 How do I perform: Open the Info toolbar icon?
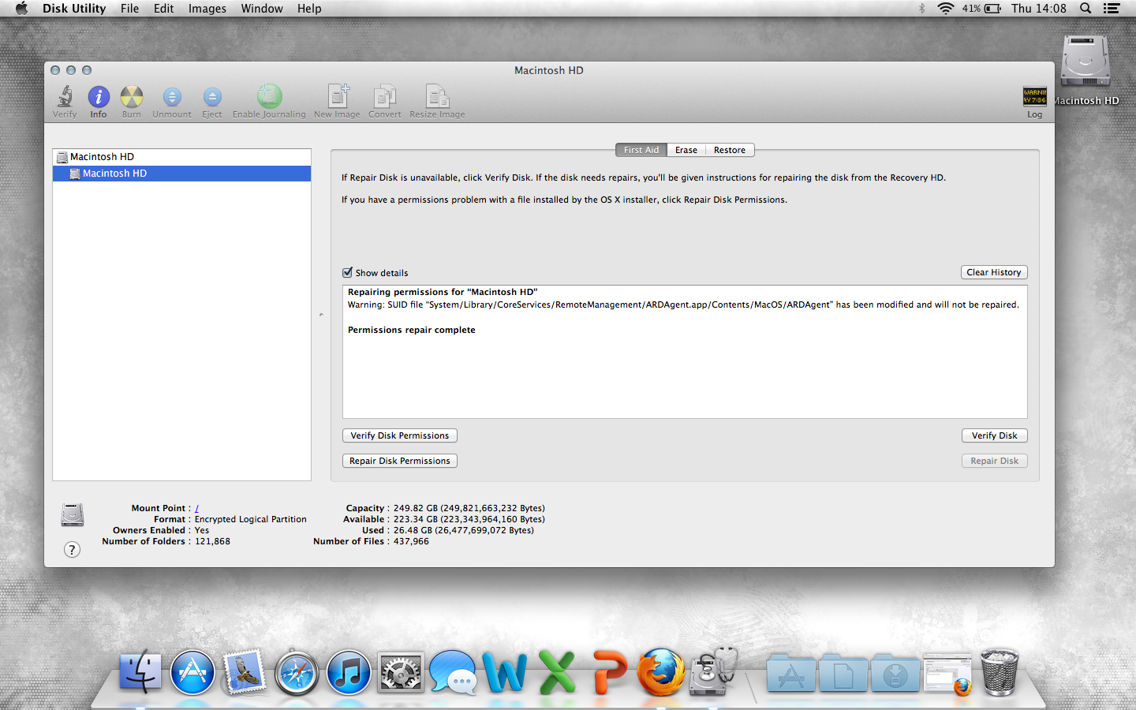[99, 97]
